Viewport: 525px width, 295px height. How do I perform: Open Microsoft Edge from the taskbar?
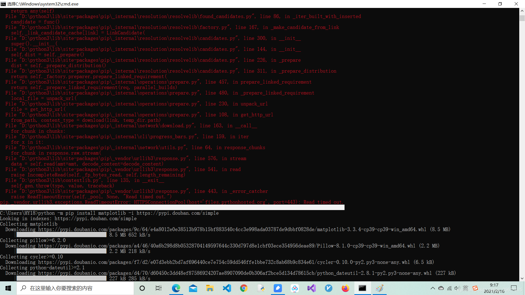pos(176,288)
